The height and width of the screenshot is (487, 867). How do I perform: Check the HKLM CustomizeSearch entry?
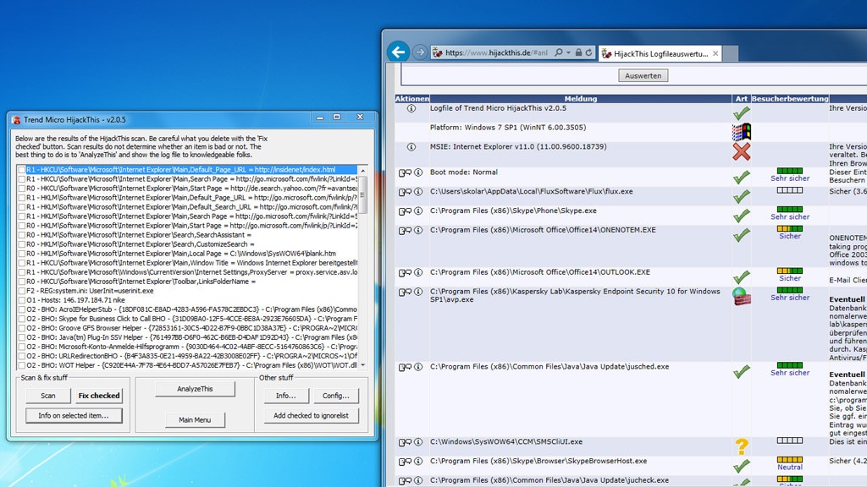click(21, 244)
